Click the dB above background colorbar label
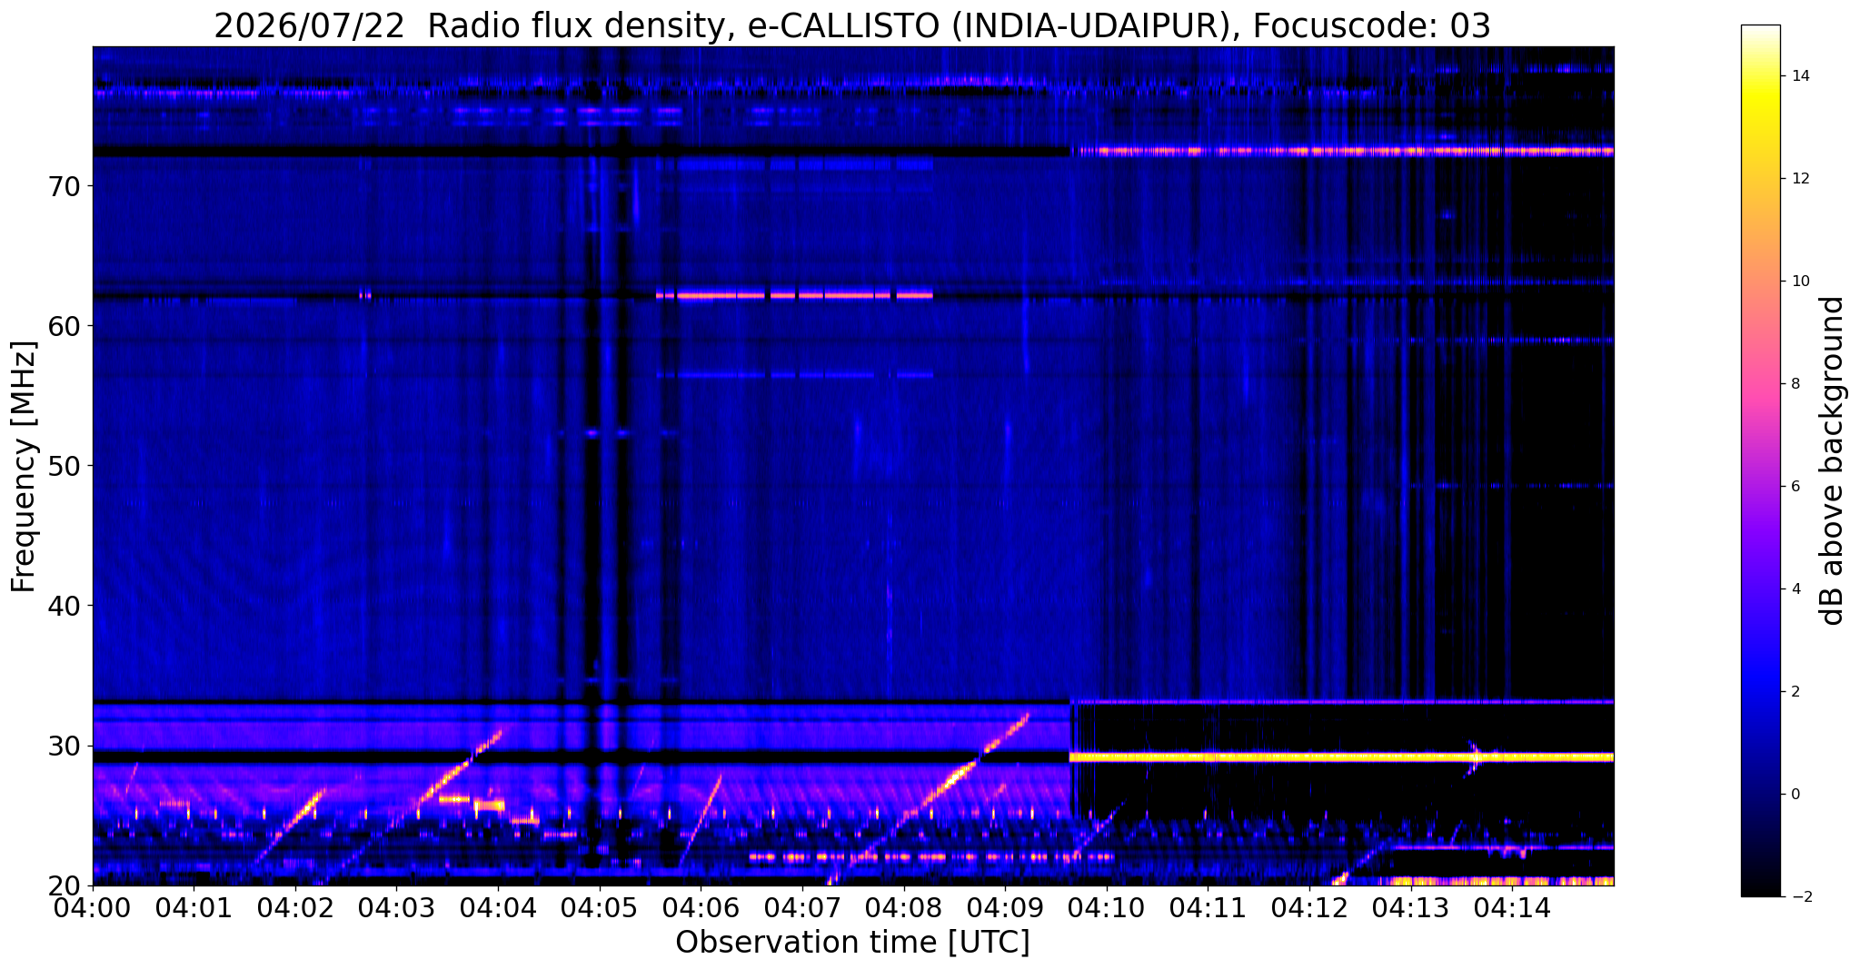This screenshot has height=969, width=1860. [1834, 461]
